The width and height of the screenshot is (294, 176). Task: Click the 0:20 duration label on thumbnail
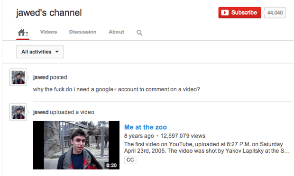pyautogui.click(x=111, y=165)
